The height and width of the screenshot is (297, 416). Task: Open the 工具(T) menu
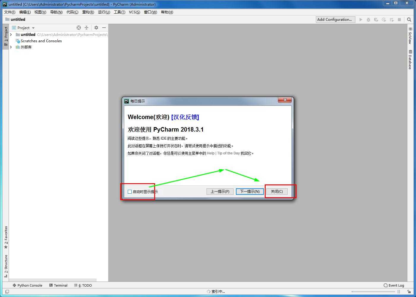(x=119, y=12)
